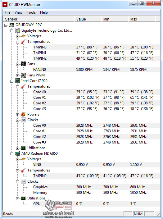Click the Gigabyte motherboard icon
The image size is (163, 219).
tap(17, 30)
